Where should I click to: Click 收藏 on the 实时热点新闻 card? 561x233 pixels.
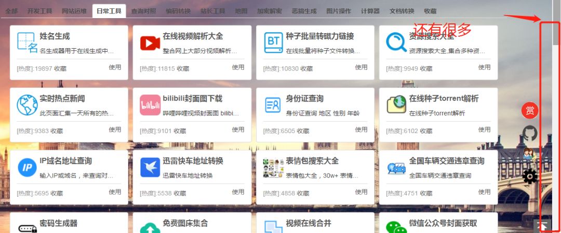coord(57,131)
